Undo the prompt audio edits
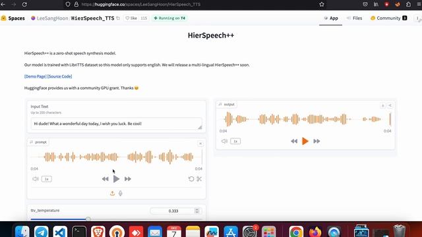This screenshot has width=422, height=237. [191, 179]
